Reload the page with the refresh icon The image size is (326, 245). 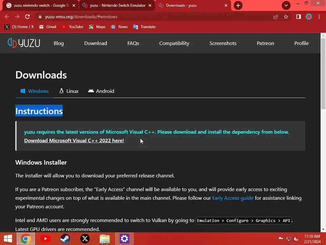tap(27, 17)
